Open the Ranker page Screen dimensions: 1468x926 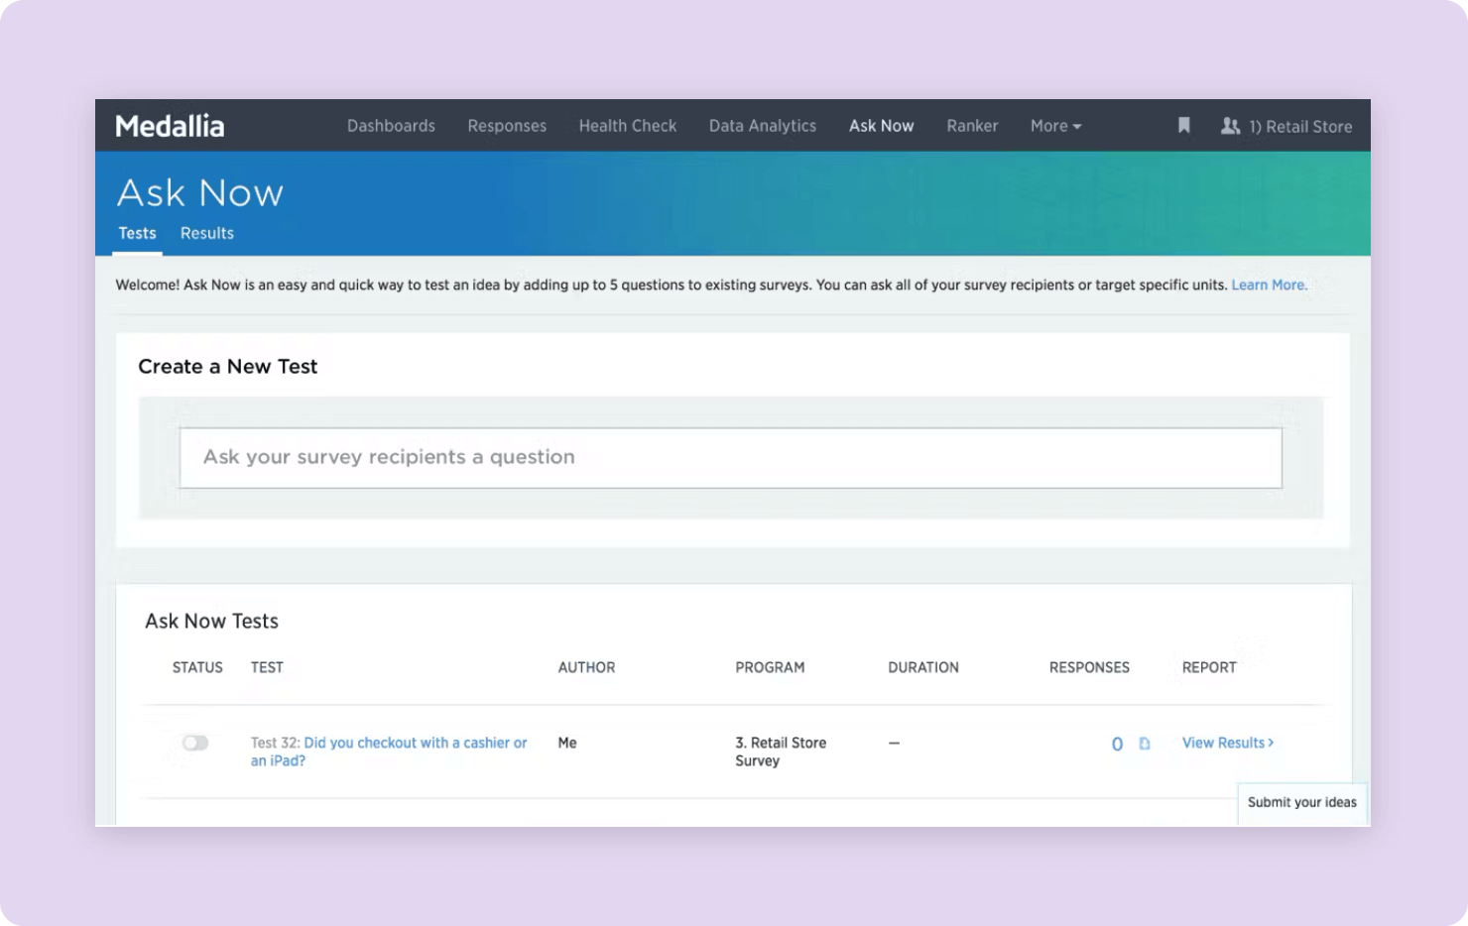pos(972,126)
